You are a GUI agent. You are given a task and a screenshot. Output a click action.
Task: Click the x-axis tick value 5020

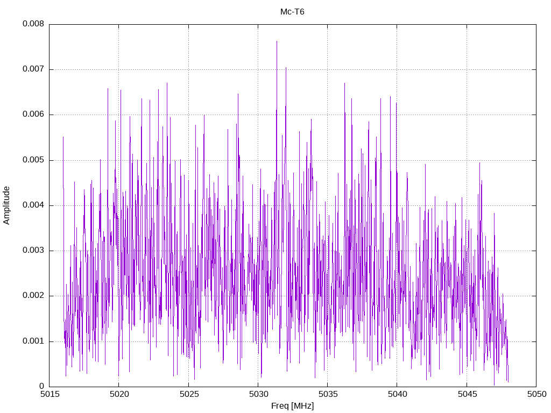point(119,394)
